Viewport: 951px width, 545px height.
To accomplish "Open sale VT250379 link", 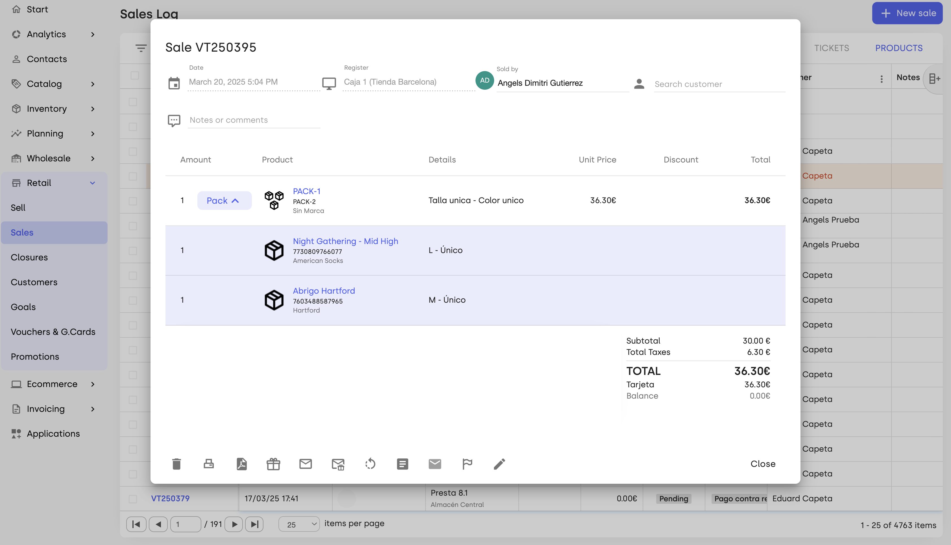I will pyautogui.click(x=170, y=498).
